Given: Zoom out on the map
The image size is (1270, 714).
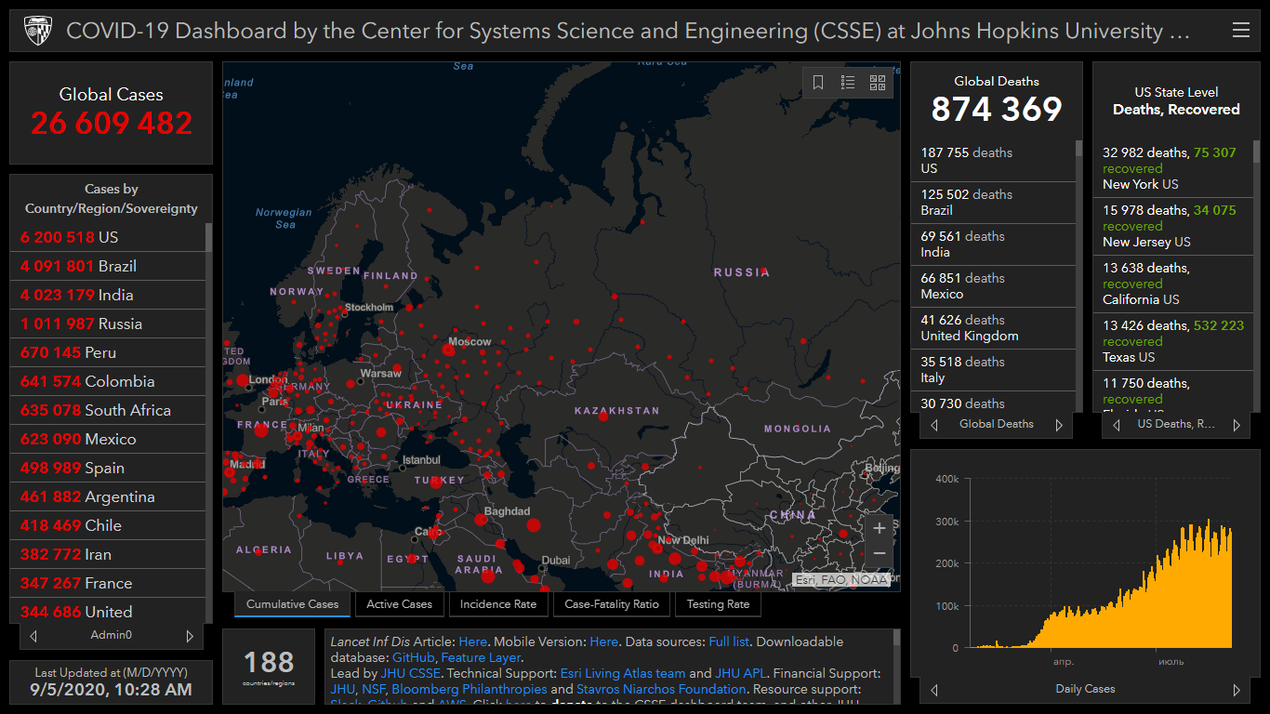Looking at the screenshot, I should pos(880,554).
